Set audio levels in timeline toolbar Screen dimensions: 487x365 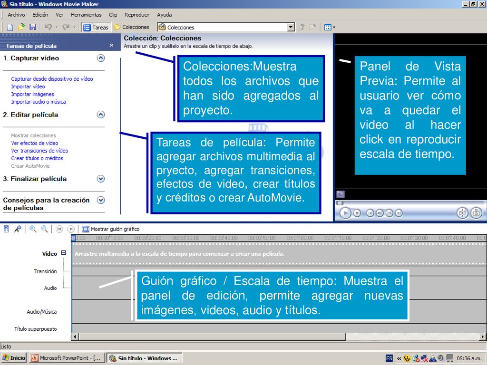point(6,229)
